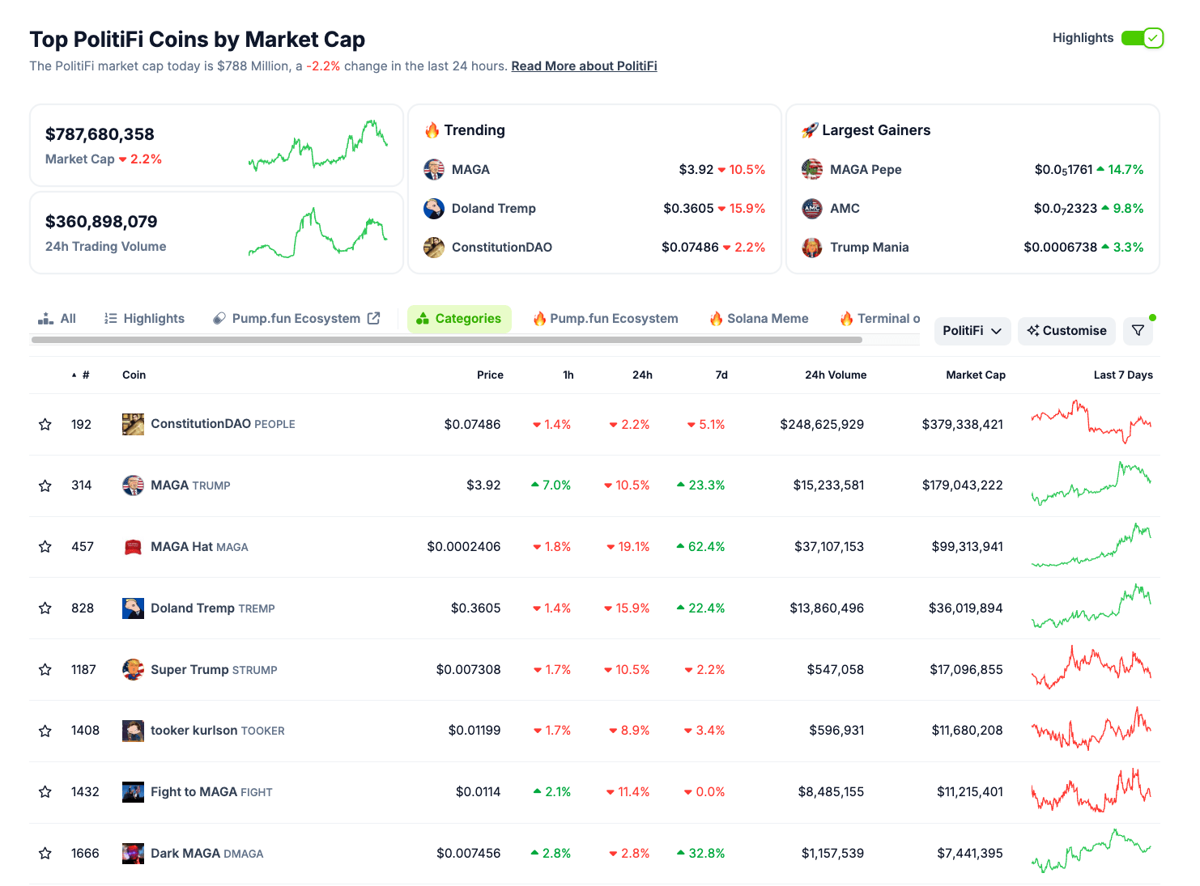Screen dimensions: 1200x886
Task: Click Trump Mania logo in Largest Gainers
Action: [x=812, y=248]
